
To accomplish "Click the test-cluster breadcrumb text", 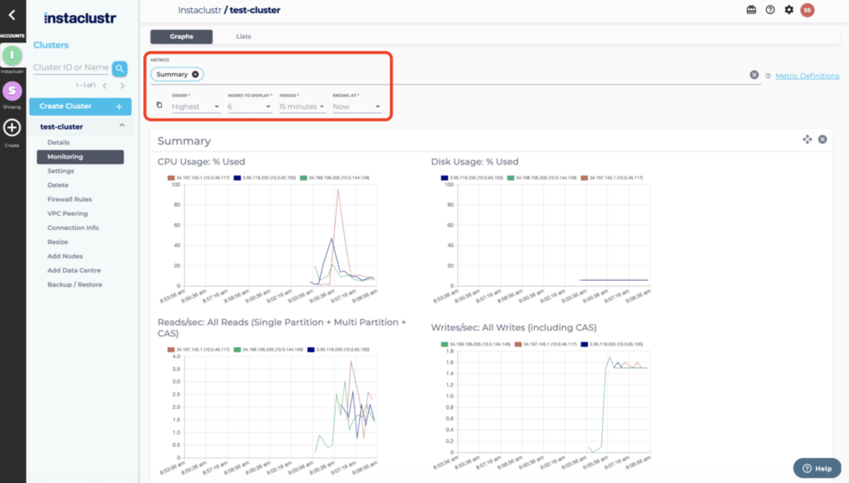I will click(x=255, y=10).
